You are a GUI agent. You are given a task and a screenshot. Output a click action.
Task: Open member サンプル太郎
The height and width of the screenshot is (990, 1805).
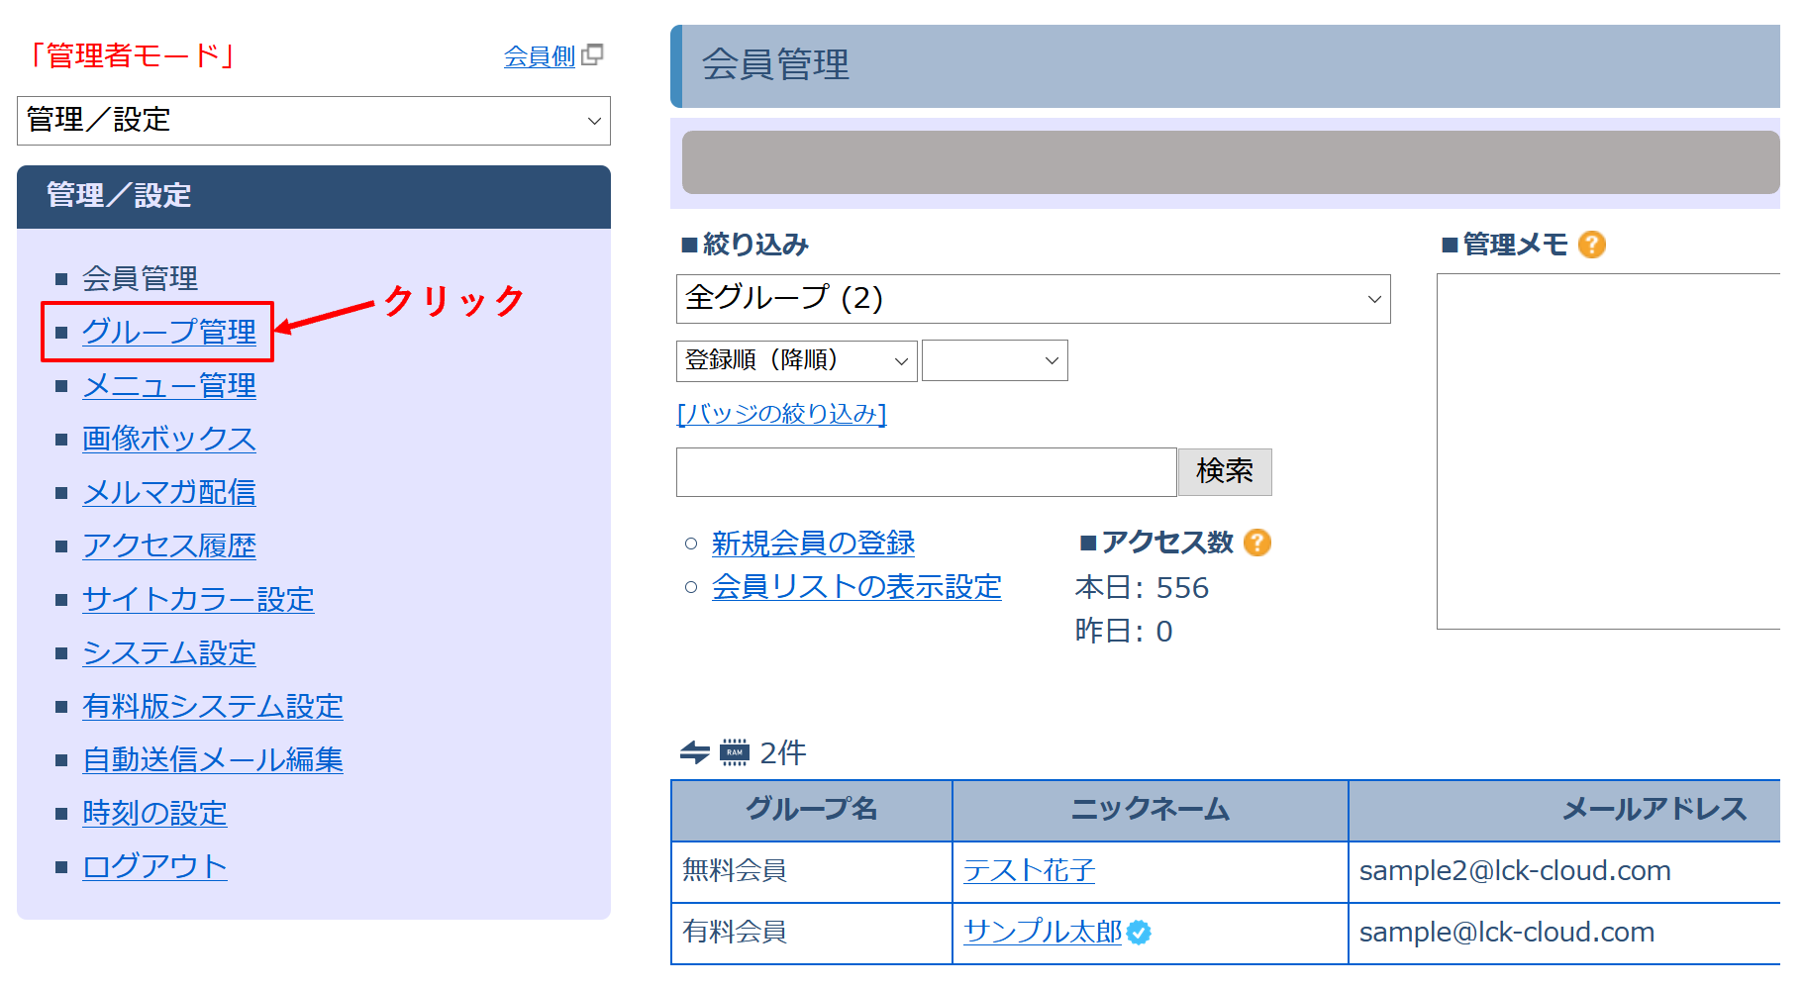pos(1043,932)
